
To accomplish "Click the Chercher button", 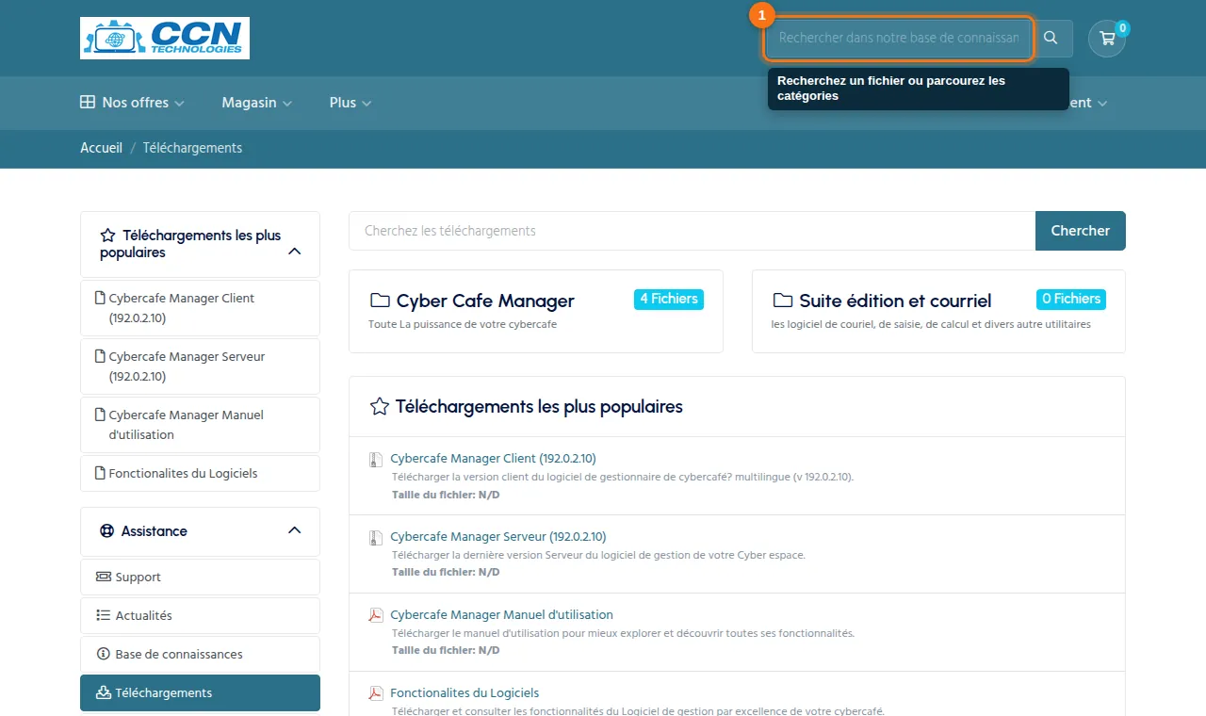I will click(x=1081, y=231).
